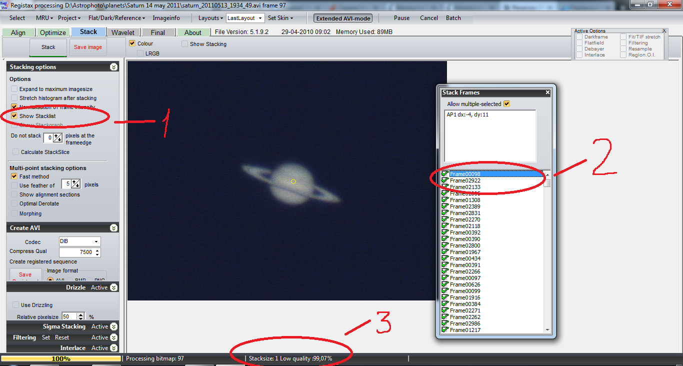The height and width of the screenshot is (366, 683).
Task: Toggle Debayer in Active Options
Action: (579, 49)
